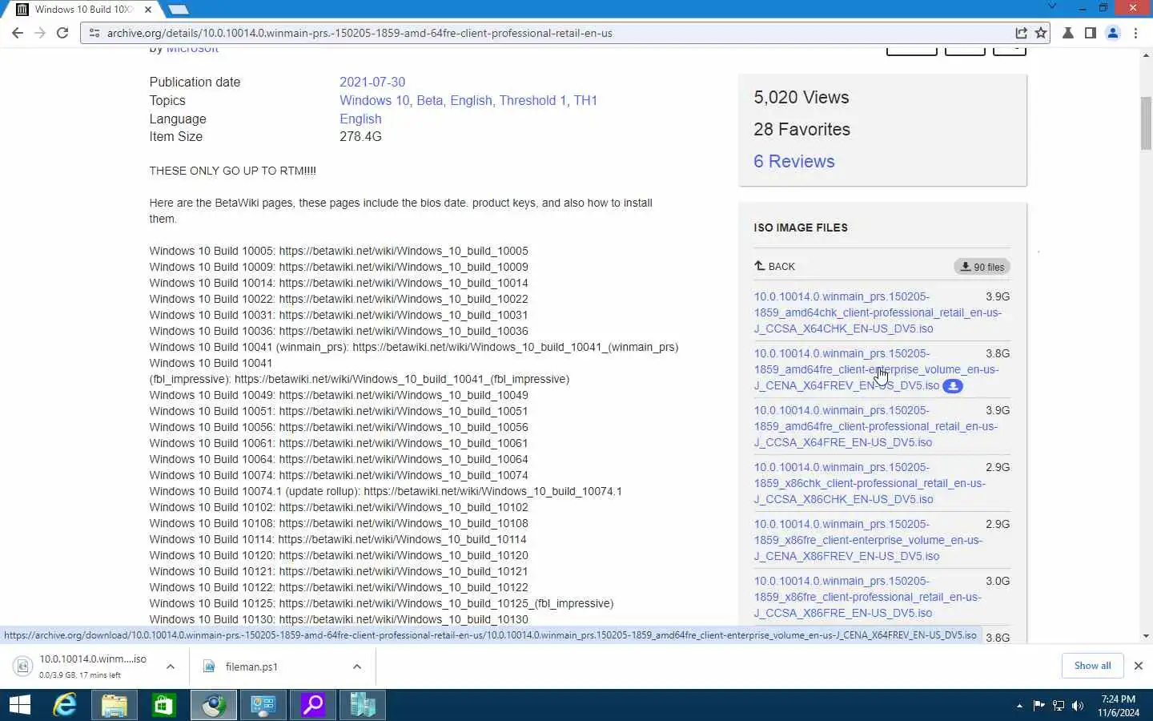Close the Windows 10 Build browser tab

click(148, 10)
